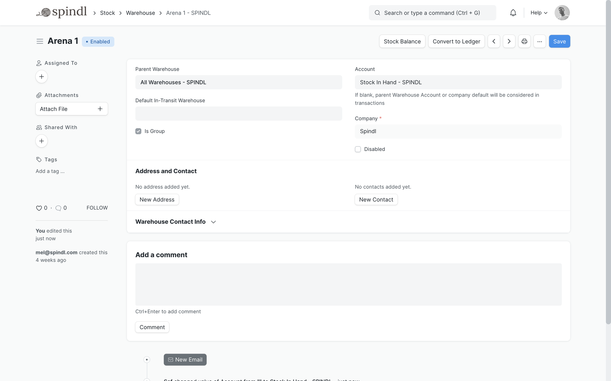Save the warehouse document
Viewport: 611px width, 381px height.
pyautogui.click(x=559, y=41)
